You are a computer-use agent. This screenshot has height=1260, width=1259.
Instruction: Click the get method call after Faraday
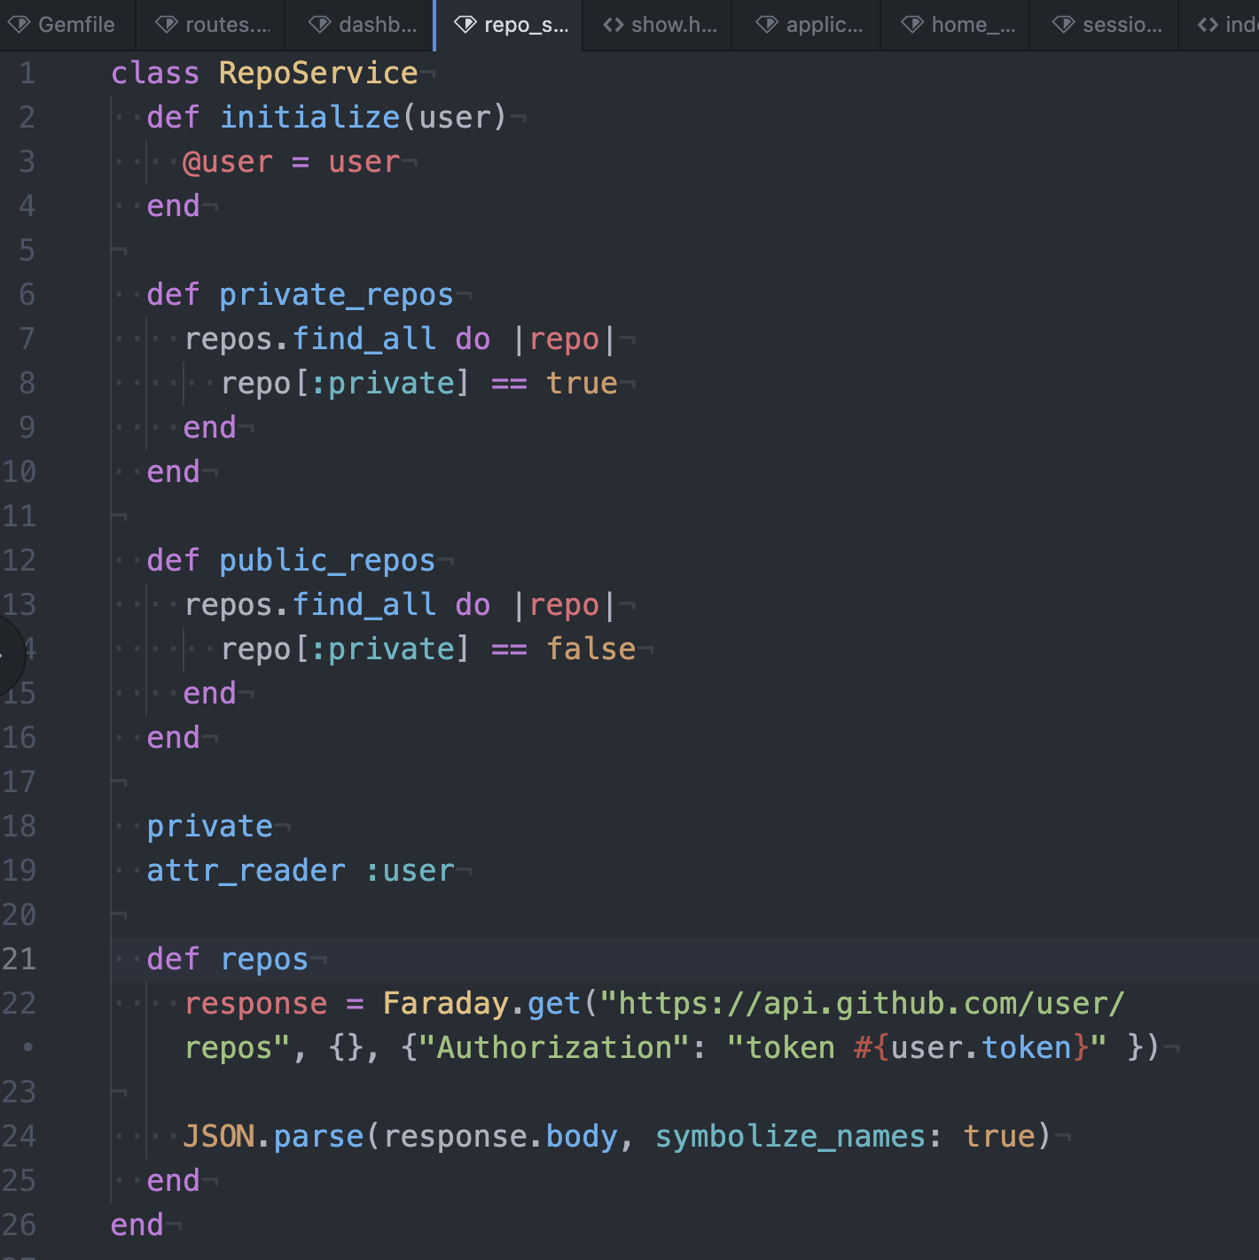coord(554,1003)
